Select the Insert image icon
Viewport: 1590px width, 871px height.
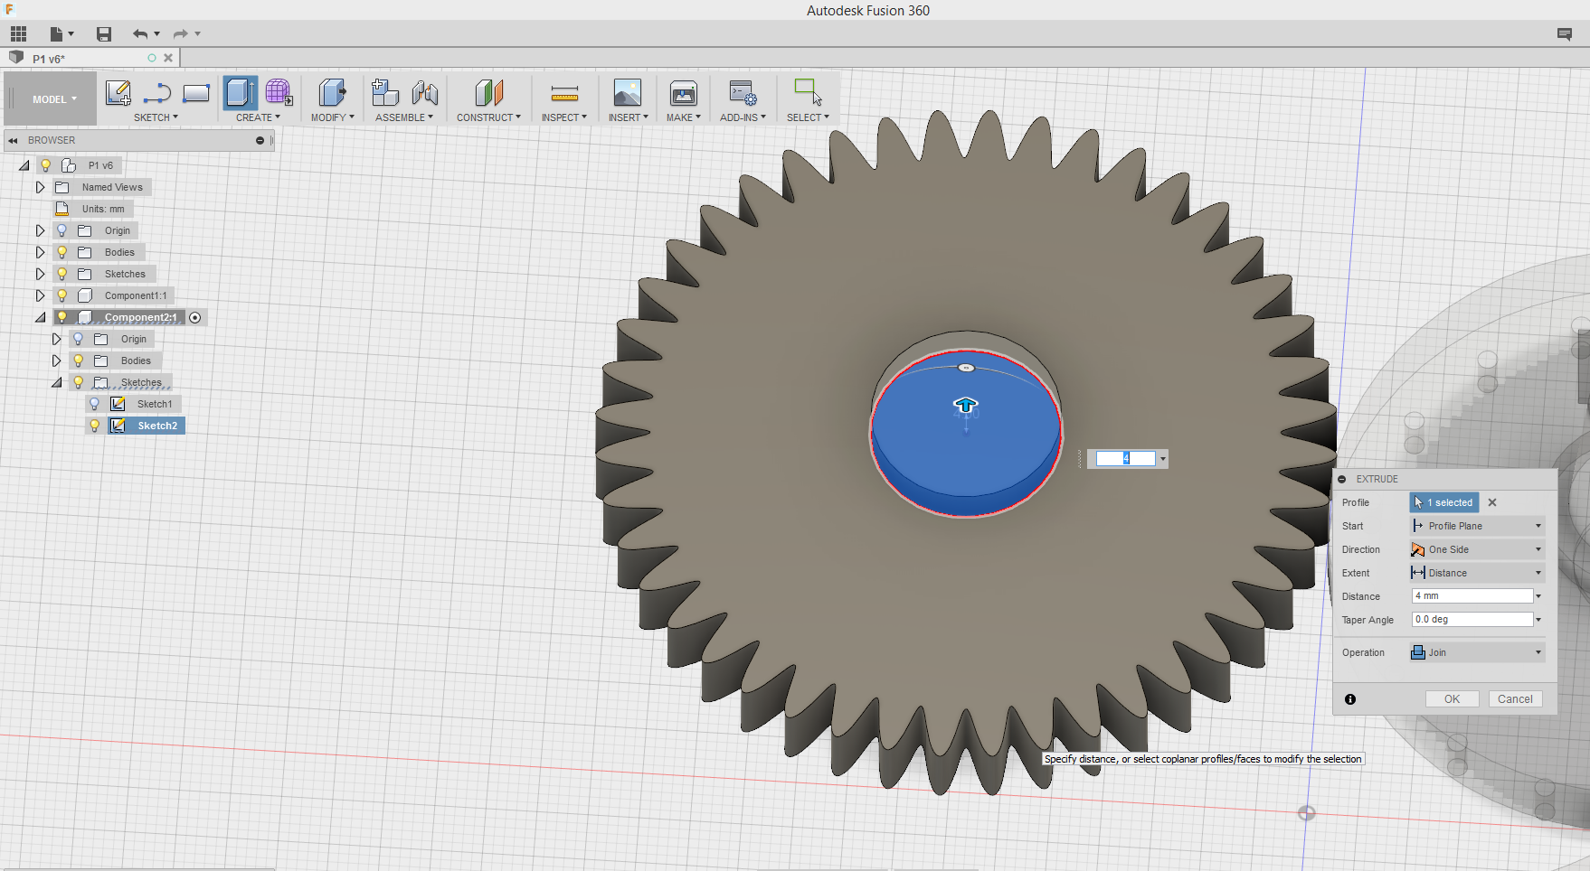tap(627, 93)
